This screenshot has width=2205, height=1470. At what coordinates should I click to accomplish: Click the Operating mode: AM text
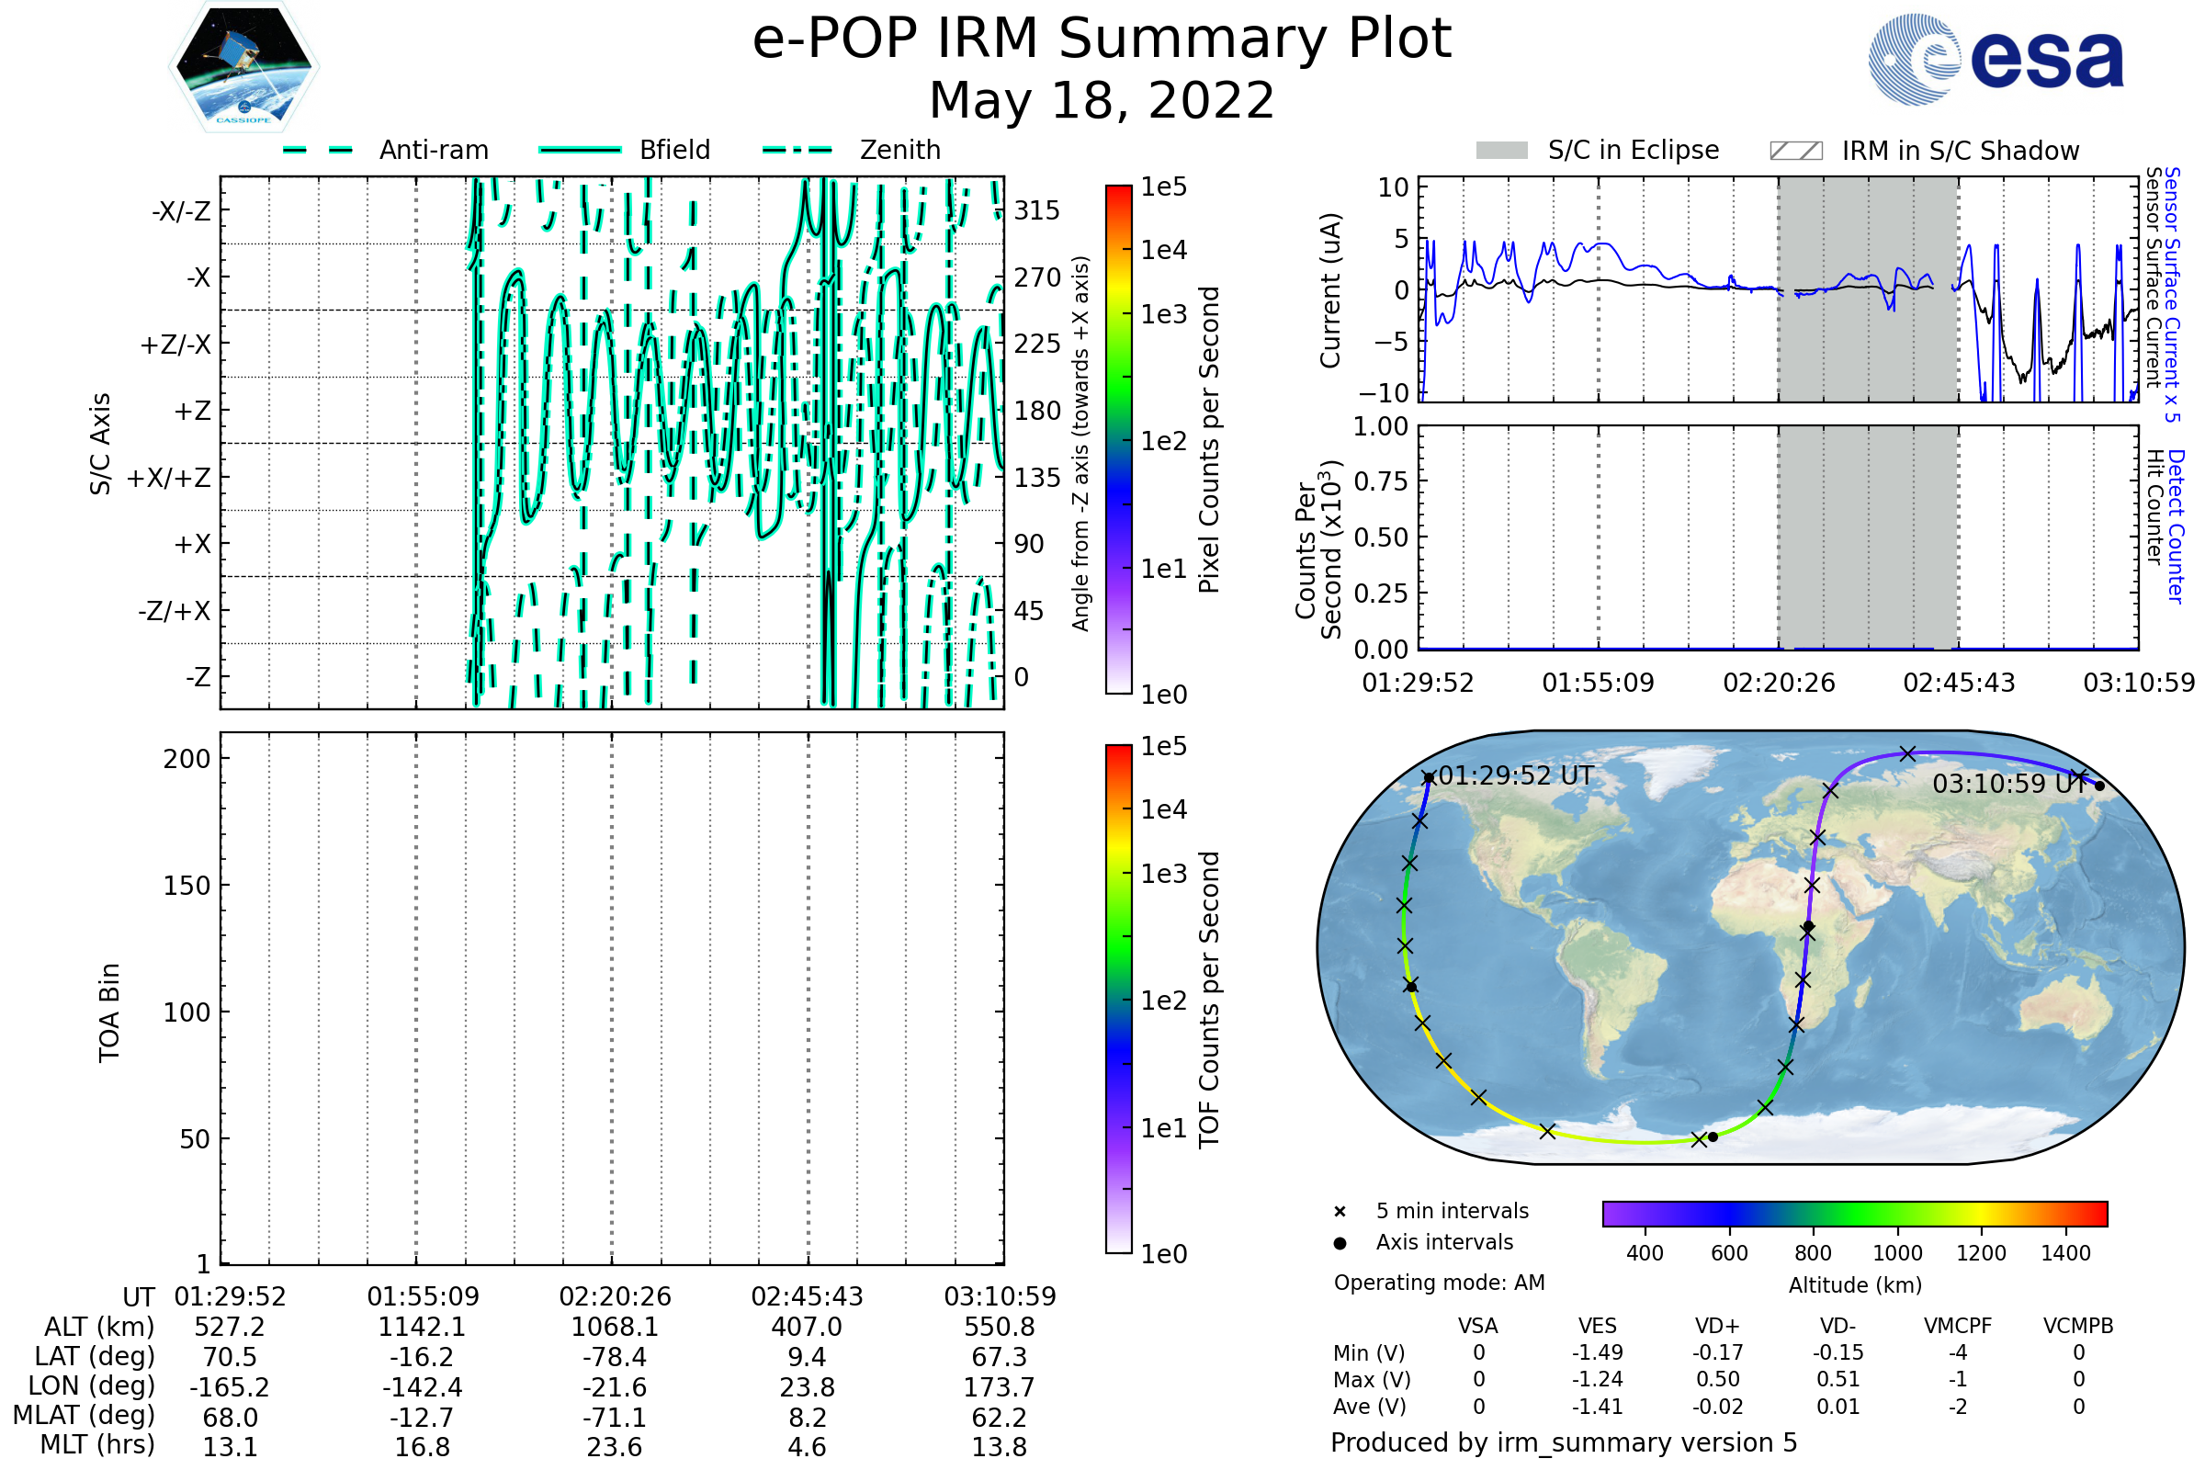click(1439, 1283)
